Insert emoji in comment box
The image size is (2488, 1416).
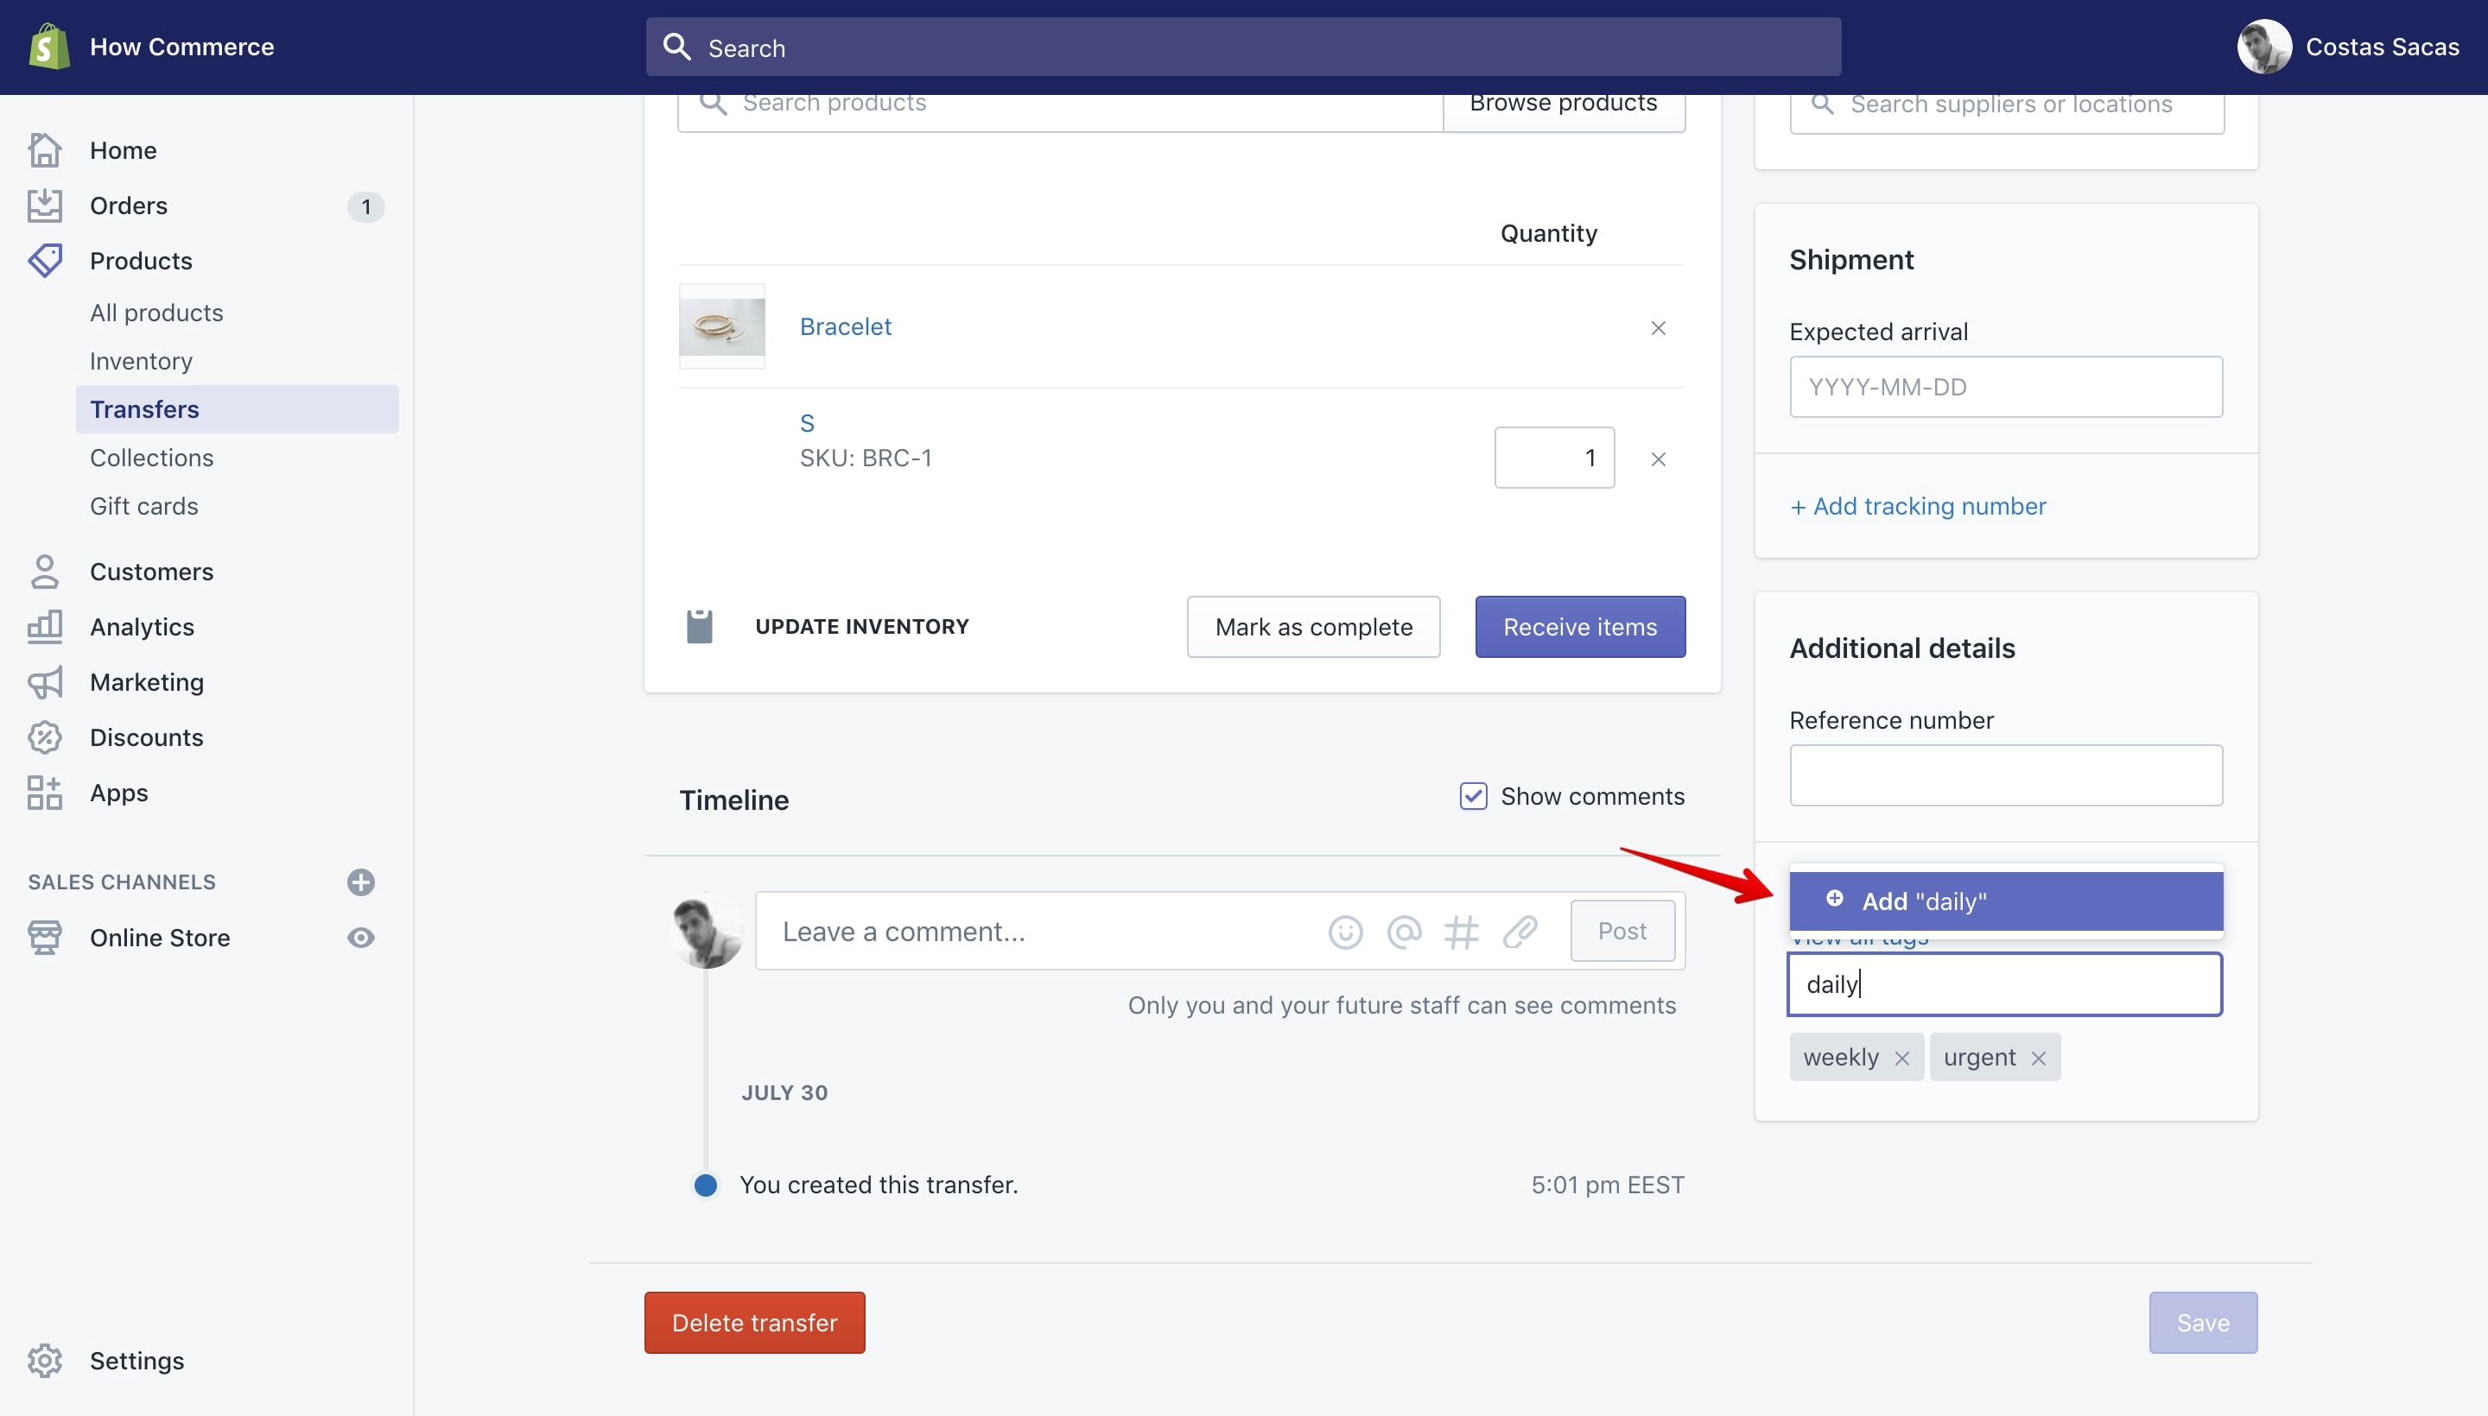1345,932
